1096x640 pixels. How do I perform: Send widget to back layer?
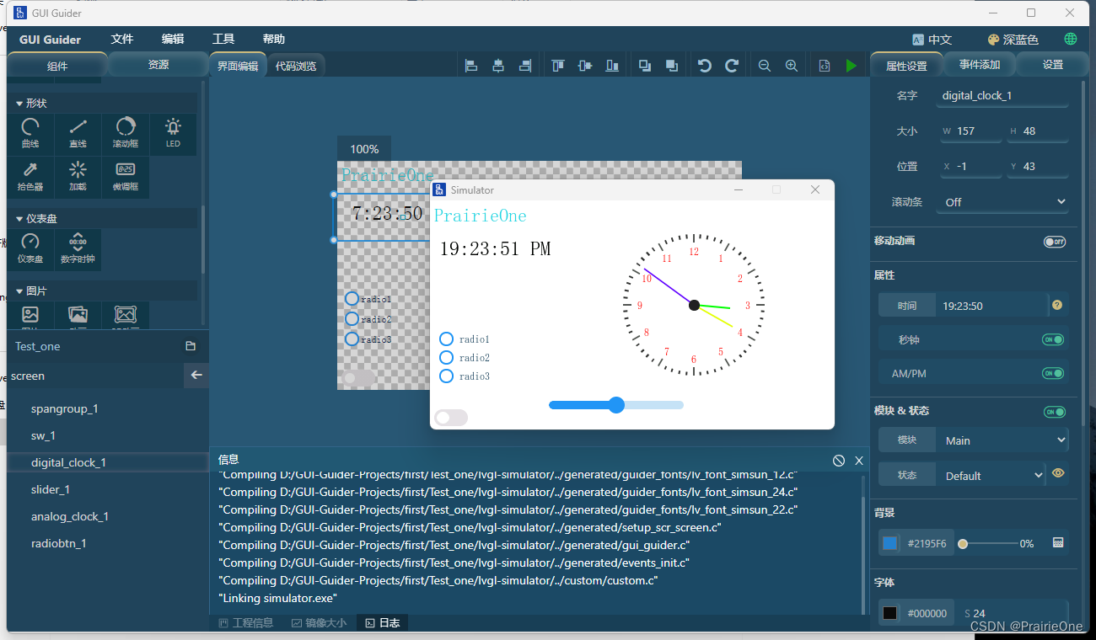click(x=672, y=66)
